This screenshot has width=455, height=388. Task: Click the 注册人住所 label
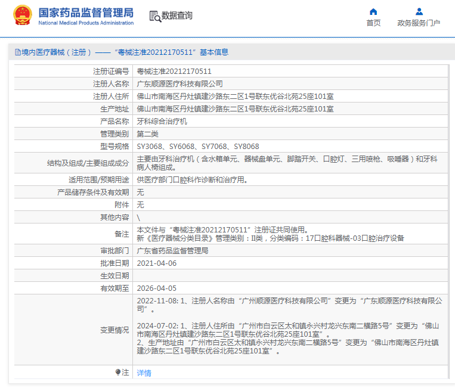click(x=111, y=97)
